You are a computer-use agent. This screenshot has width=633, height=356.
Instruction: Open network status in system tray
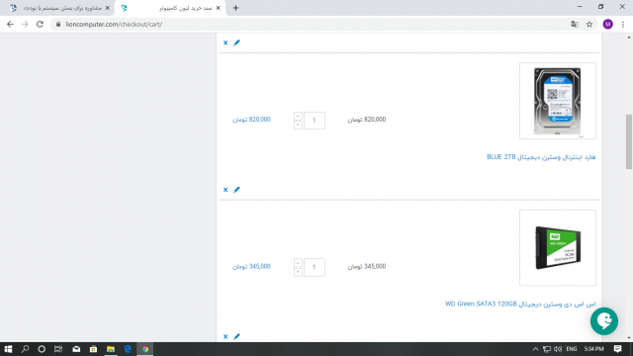547,349
